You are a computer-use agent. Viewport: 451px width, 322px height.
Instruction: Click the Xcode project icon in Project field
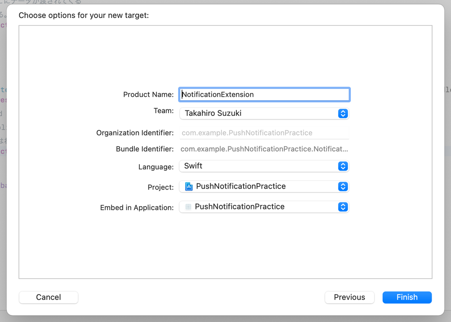click(189, 186)
